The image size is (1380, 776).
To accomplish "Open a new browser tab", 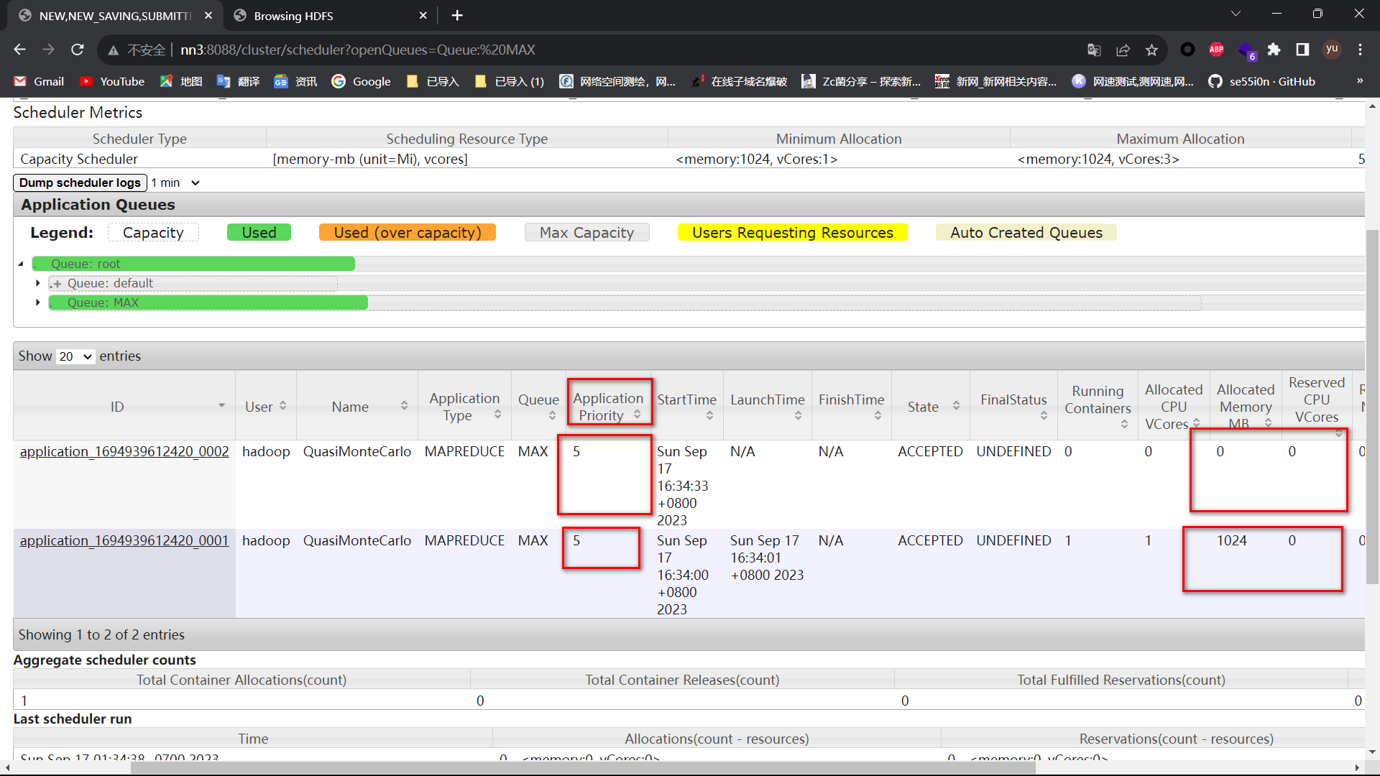I will pos(457,16).
